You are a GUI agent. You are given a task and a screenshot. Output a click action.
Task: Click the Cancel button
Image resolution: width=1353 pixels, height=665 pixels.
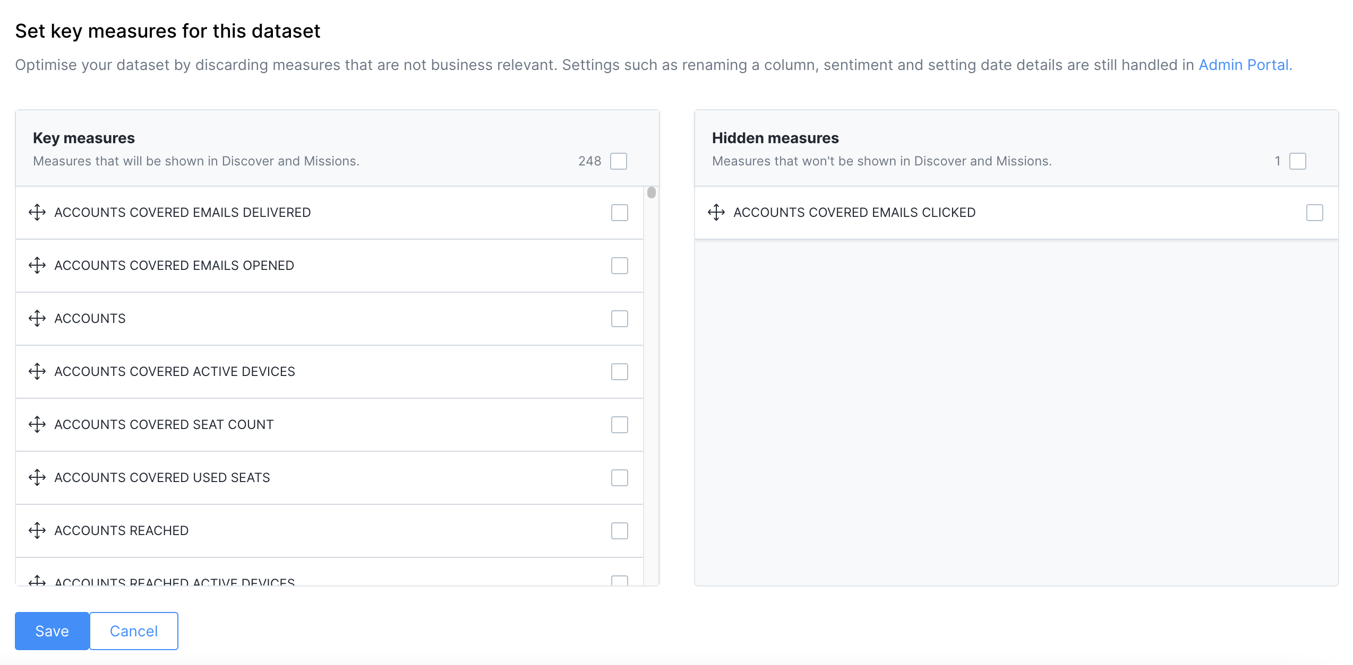(x=133, y=631)
